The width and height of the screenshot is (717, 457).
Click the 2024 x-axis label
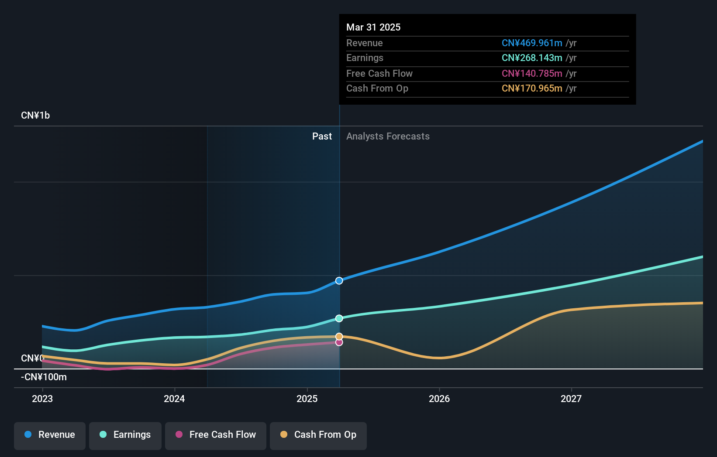click(174, 399)
